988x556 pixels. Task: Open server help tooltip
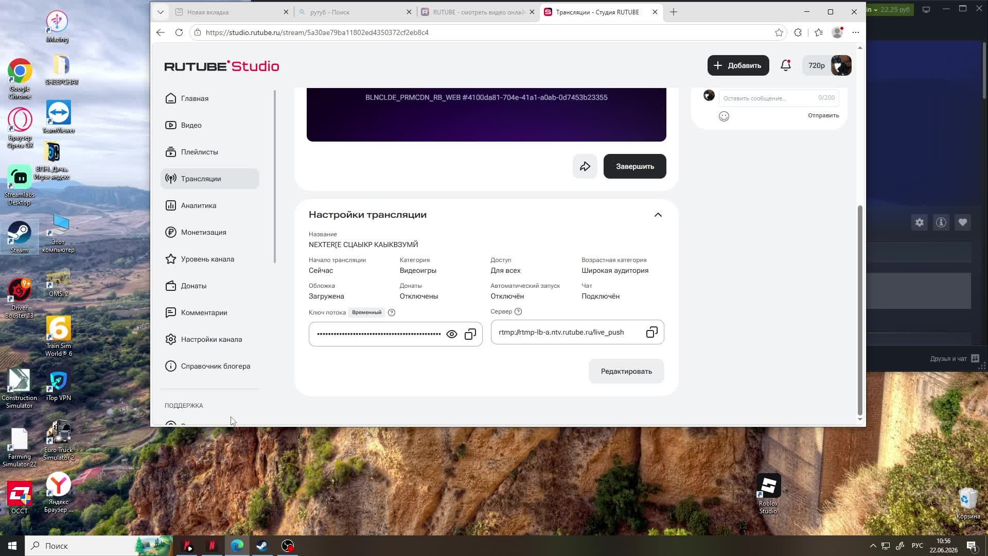click(518, 311)
